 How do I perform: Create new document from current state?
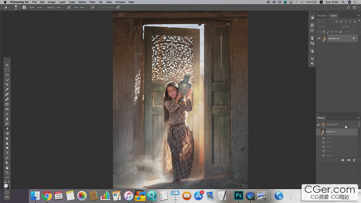pyautogui.click(x=343, y=160)
